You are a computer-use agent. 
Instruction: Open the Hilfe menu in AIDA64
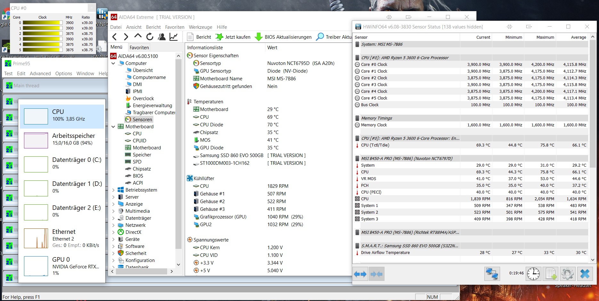222,27
